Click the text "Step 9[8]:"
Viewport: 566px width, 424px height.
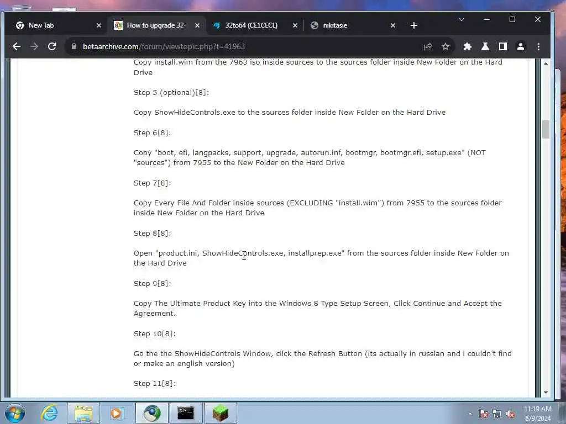point(153,283)
